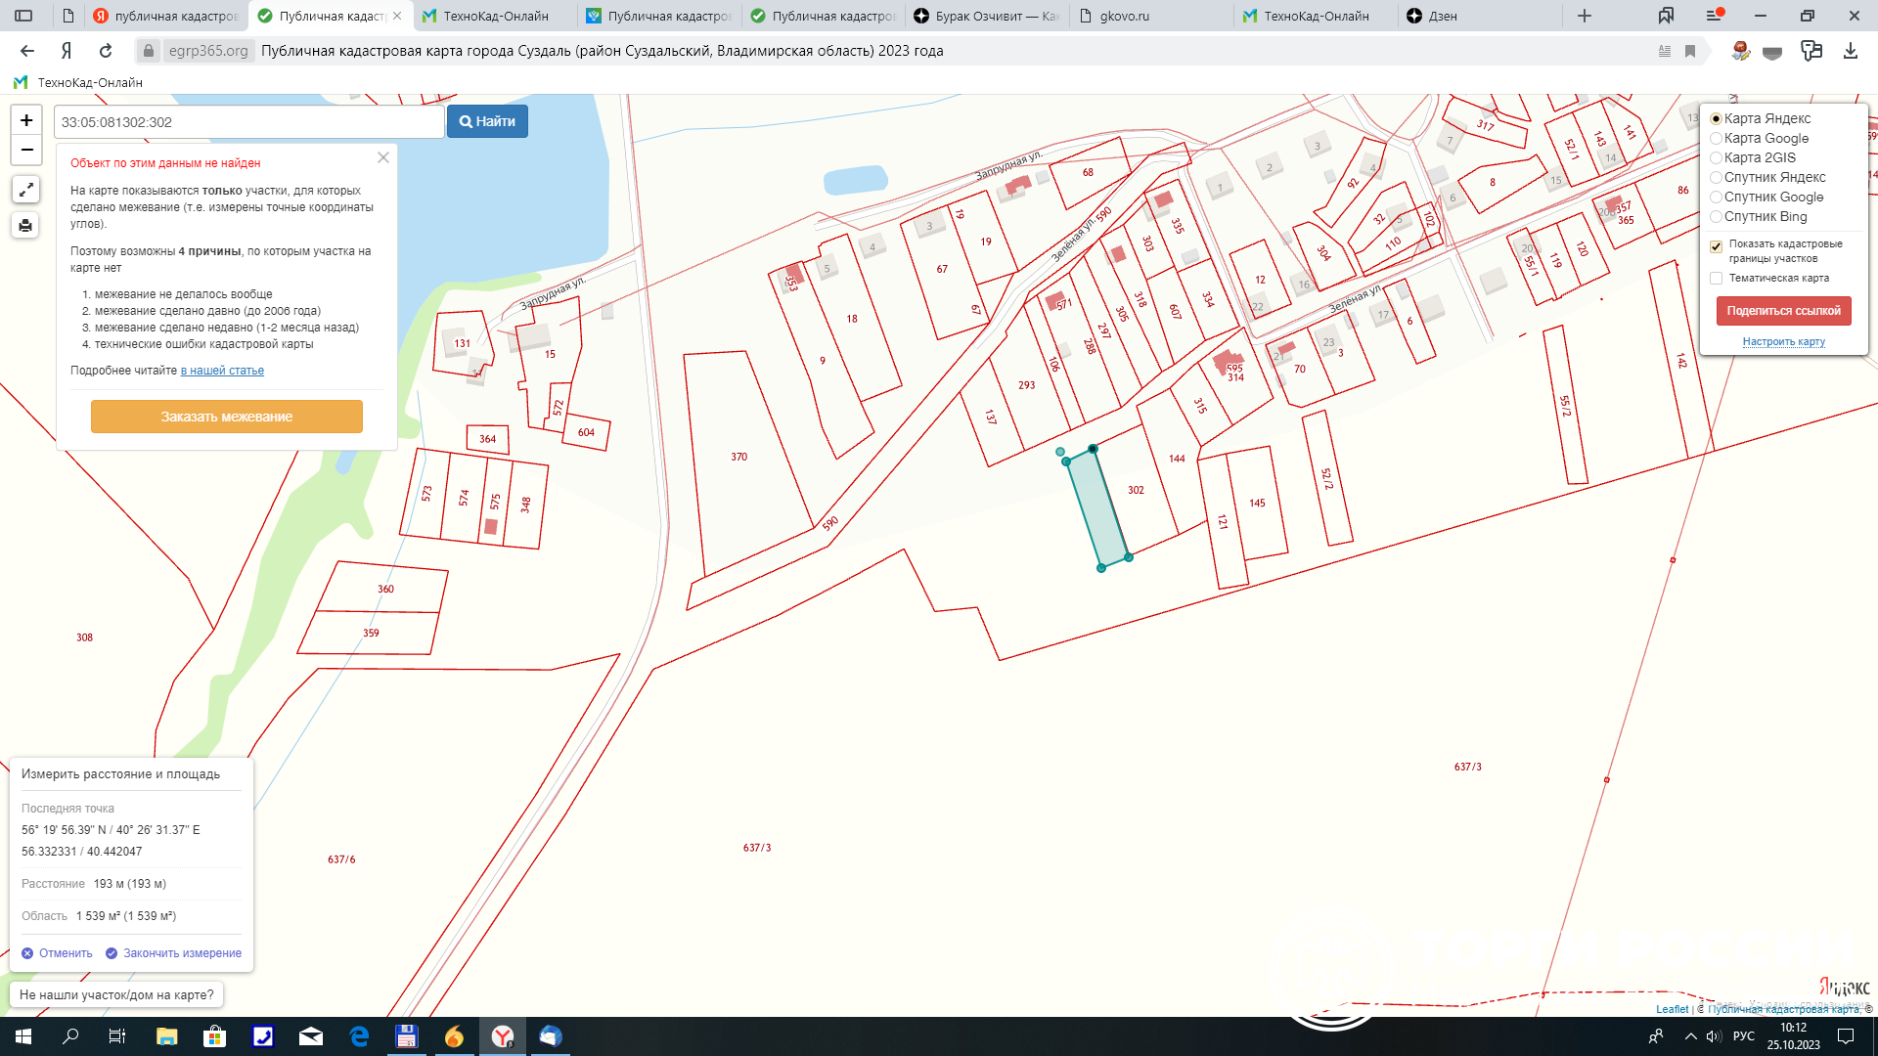This screenshot has height=1056, width=1878.
Task: Click the site security lock icon
Action: (x=148, y=51)
